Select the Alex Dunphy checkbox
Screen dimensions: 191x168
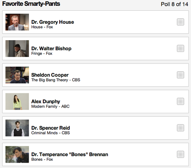click(180, 101)
